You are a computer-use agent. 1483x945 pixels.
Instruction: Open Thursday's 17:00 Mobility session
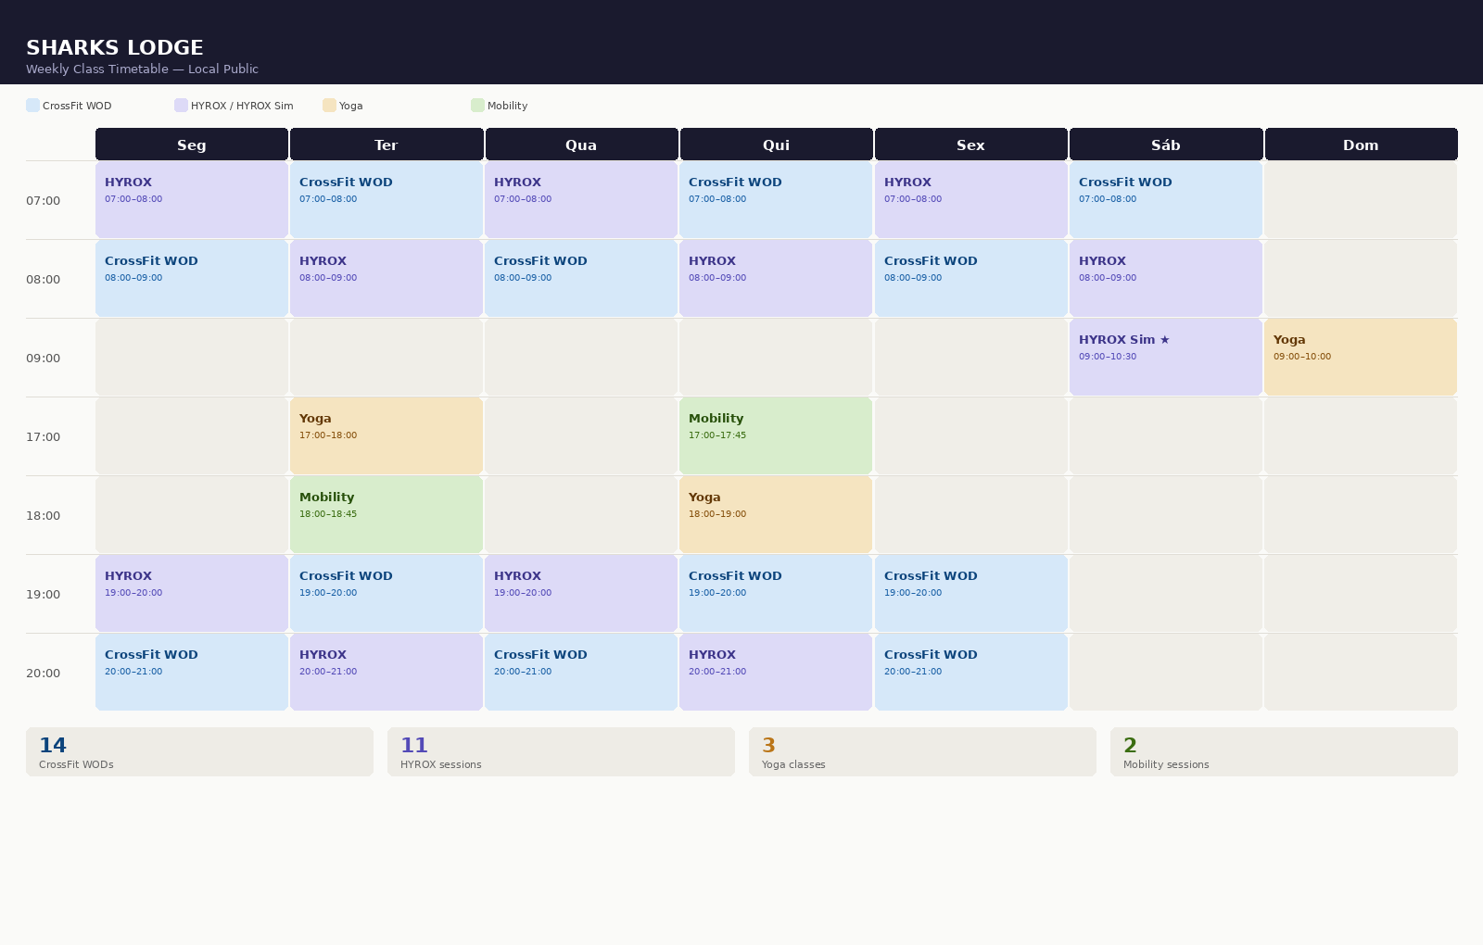coord(776,436)
